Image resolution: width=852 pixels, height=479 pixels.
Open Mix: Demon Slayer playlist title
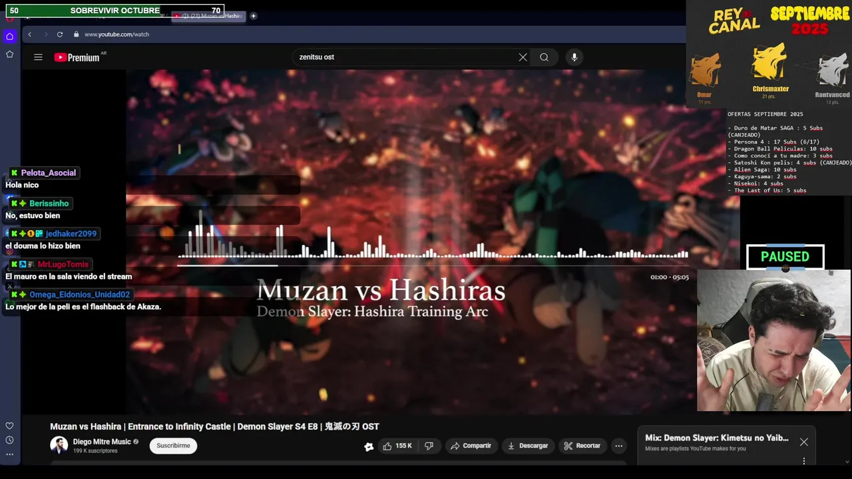point(717,438)
